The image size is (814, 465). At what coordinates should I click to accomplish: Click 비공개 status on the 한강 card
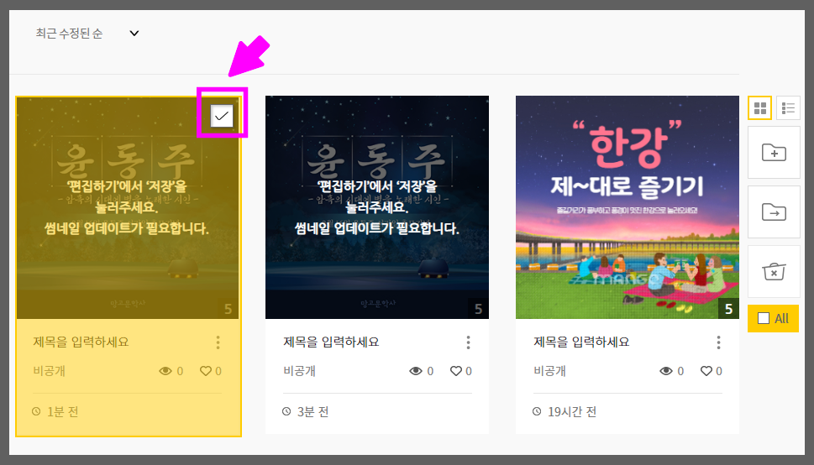click(x=549, y=371)
